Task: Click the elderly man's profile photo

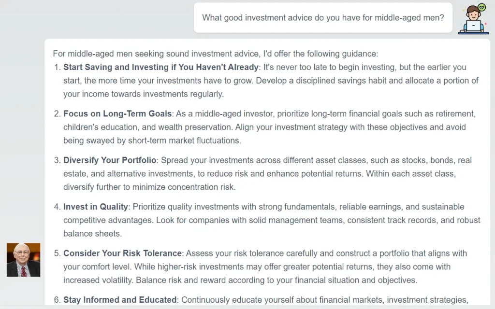Action: [x=23, y=260]
